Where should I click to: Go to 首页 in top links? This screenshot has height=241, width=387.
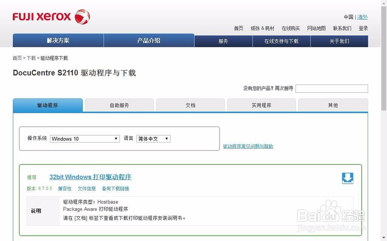point(238,28)
